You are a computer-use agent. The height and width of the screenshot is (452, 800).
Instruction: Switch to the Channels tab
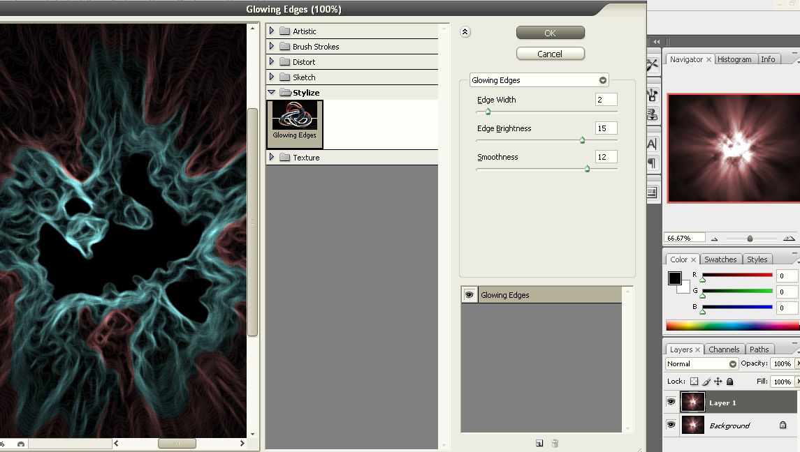pos(723,349)
